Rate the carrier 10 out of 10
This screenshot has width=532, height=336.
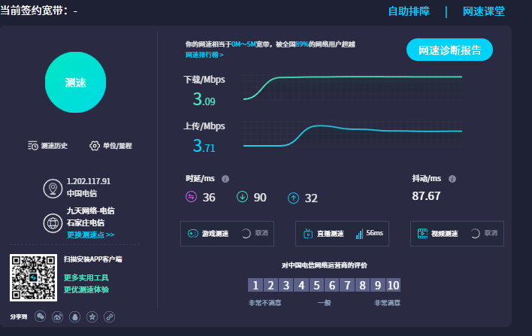coord(393,285)
